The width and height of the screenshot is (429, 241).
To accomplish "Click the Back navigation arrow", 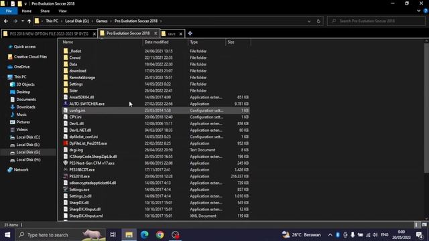I will click(6, 21).
